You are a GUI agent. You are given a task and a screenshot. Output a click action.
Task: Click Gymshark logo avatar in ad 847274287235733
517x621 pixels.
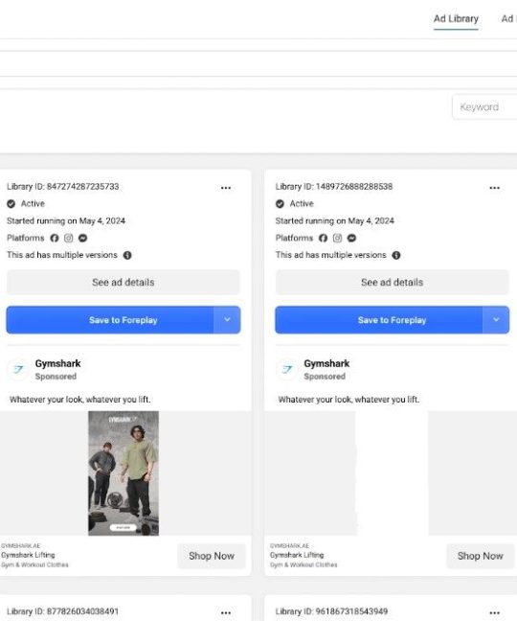[18, 370]
